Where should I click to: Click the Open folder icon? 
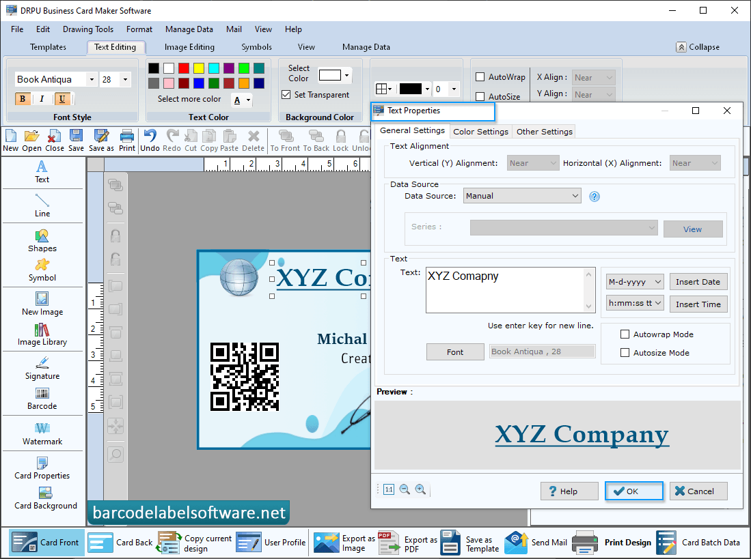(31, 141)
